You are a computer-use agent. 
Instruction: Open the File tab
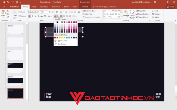[x=4, y=7]
